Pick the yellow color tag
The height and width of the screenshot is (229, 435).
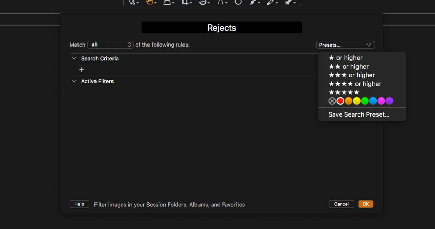[x=356, y=101]
